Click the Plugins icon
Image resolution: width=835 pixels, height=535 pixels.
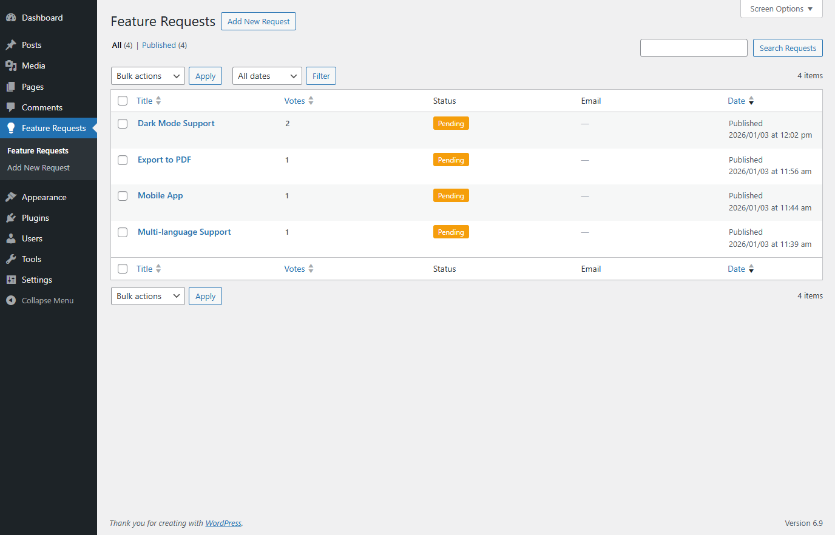[x=12, y=218]
